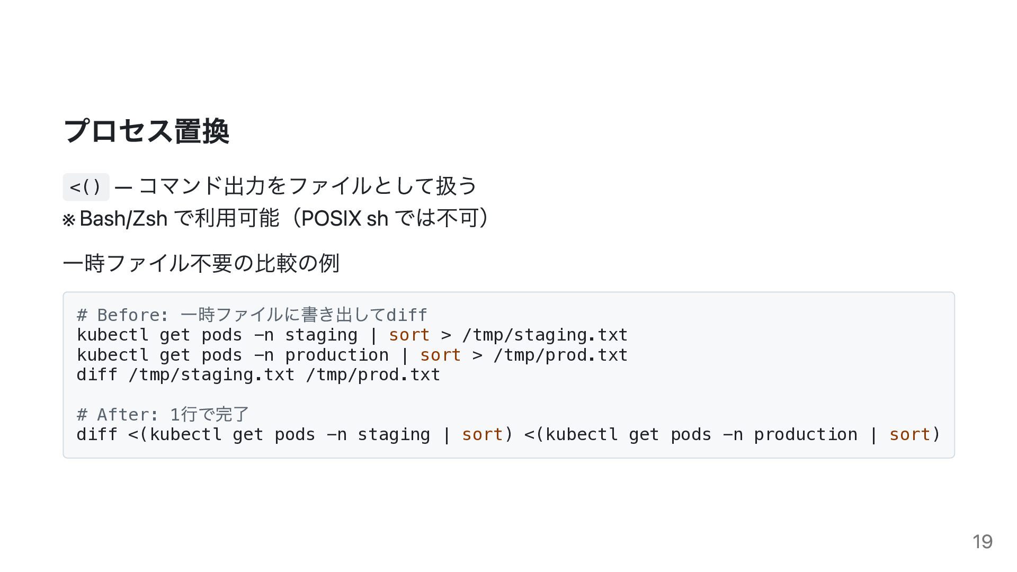Click 'diff' at the start of the one-liner
Image resolution: width=1017 pixels, height=572 pixels.
96,435
